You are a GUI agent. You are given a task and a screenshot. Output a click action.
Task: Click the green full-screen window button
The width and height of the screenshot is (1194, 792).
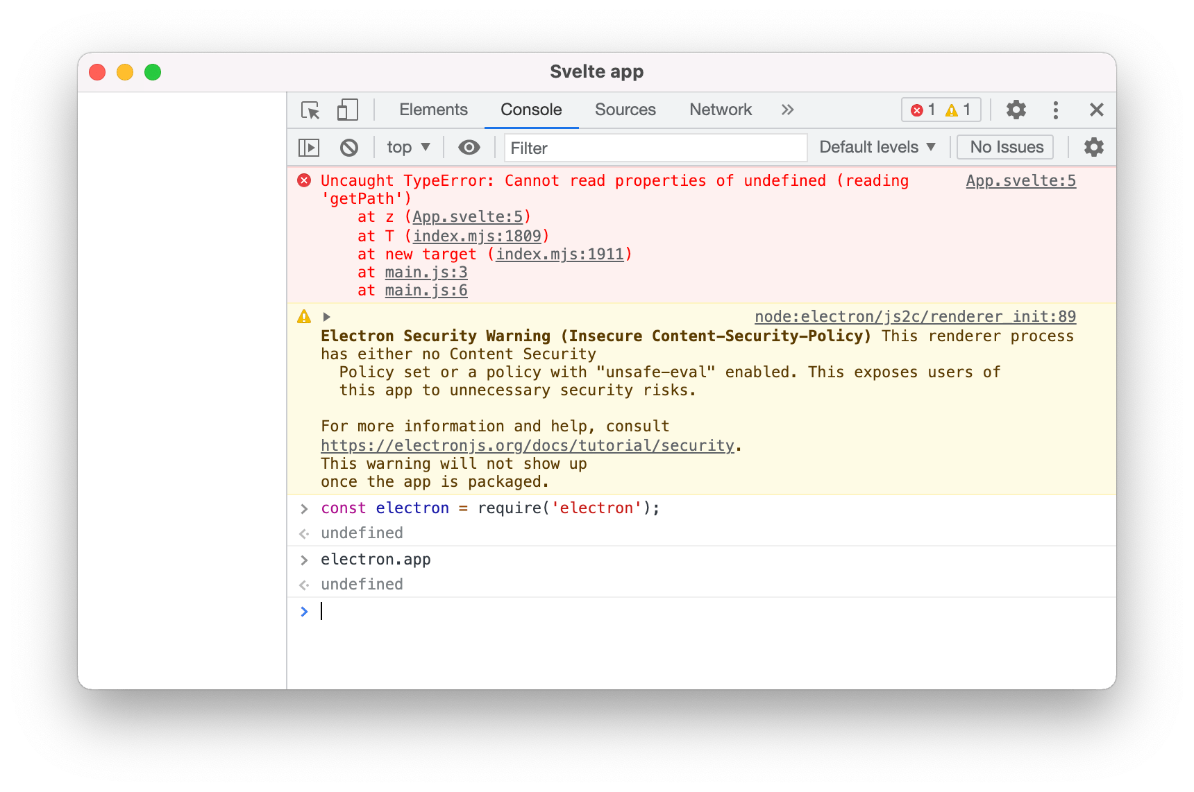tap(153, 72)
